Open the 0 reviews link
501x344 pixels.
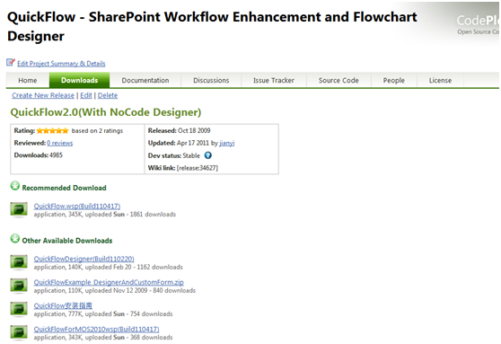[x=60, y=143]
